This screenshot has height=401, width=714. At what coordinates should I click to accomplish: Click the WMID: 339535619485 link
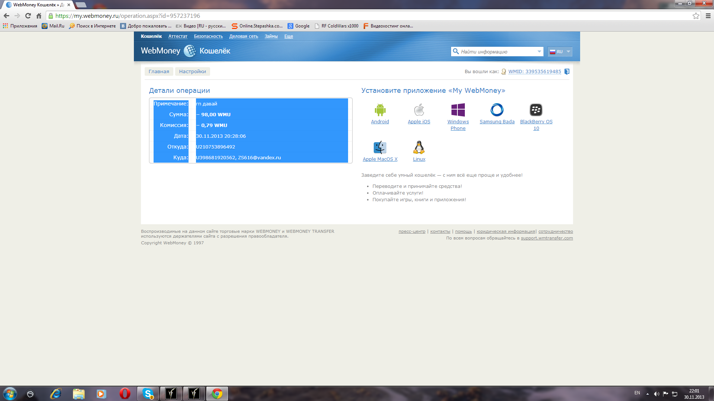click(x=534, y=72)
